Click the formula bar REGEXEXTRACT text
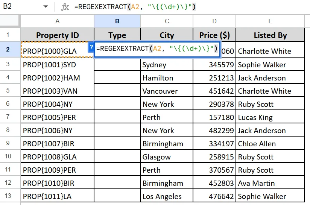The width and height of the screenshot is (310, 205). pyautogui.click(x=135, y=7)
